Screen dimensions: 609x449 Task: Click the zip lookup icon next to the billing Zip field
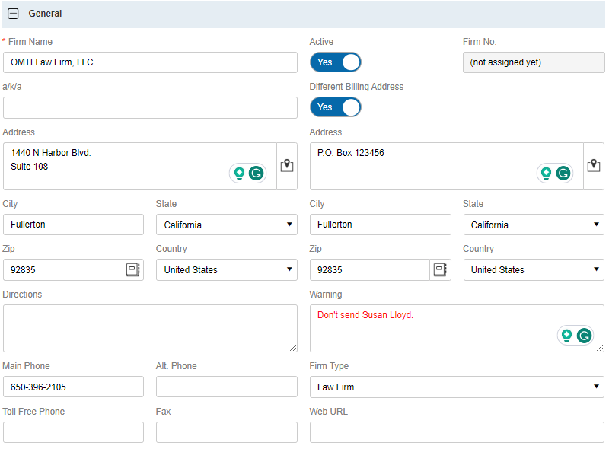click(440, 269)
